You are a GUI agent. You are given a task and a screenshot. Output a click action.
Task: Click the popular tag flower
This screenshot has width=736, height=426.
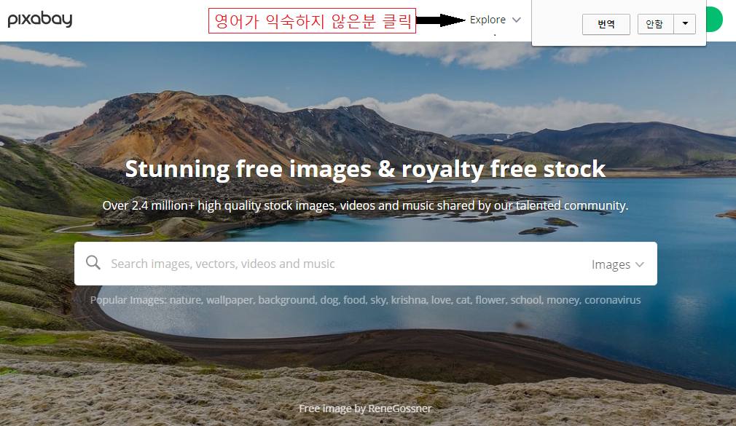tap(490, 300)
